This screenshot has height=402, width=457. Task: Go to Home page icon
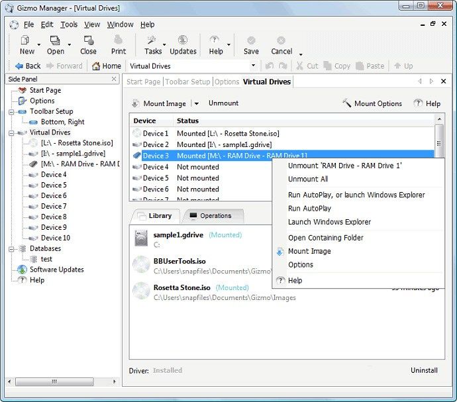96,66
